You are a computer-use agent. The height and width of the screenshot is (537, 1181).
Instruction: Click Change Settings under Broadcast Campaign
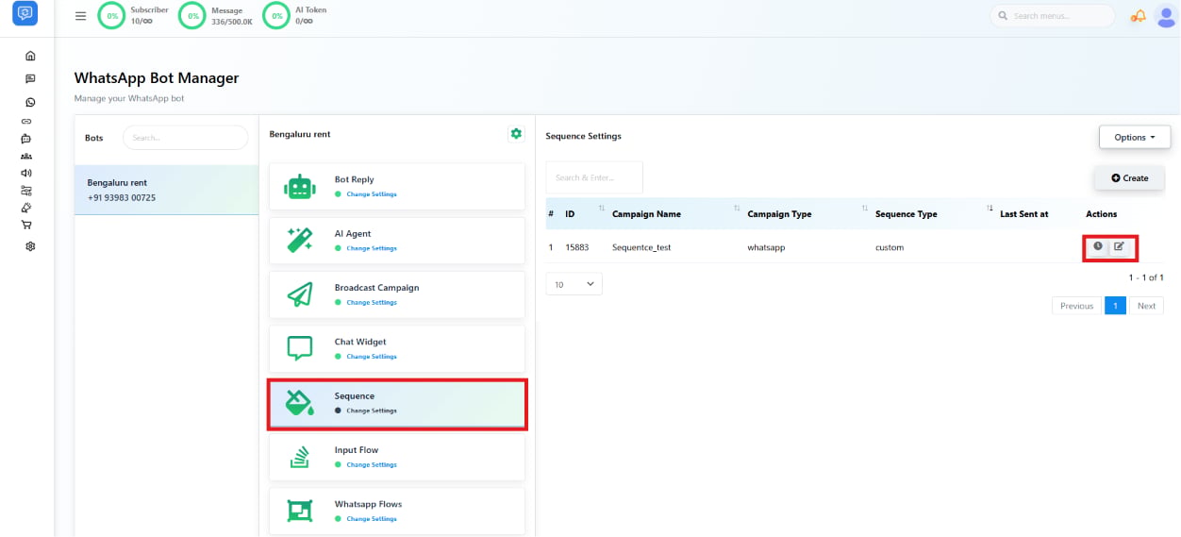tap(372, 303)
